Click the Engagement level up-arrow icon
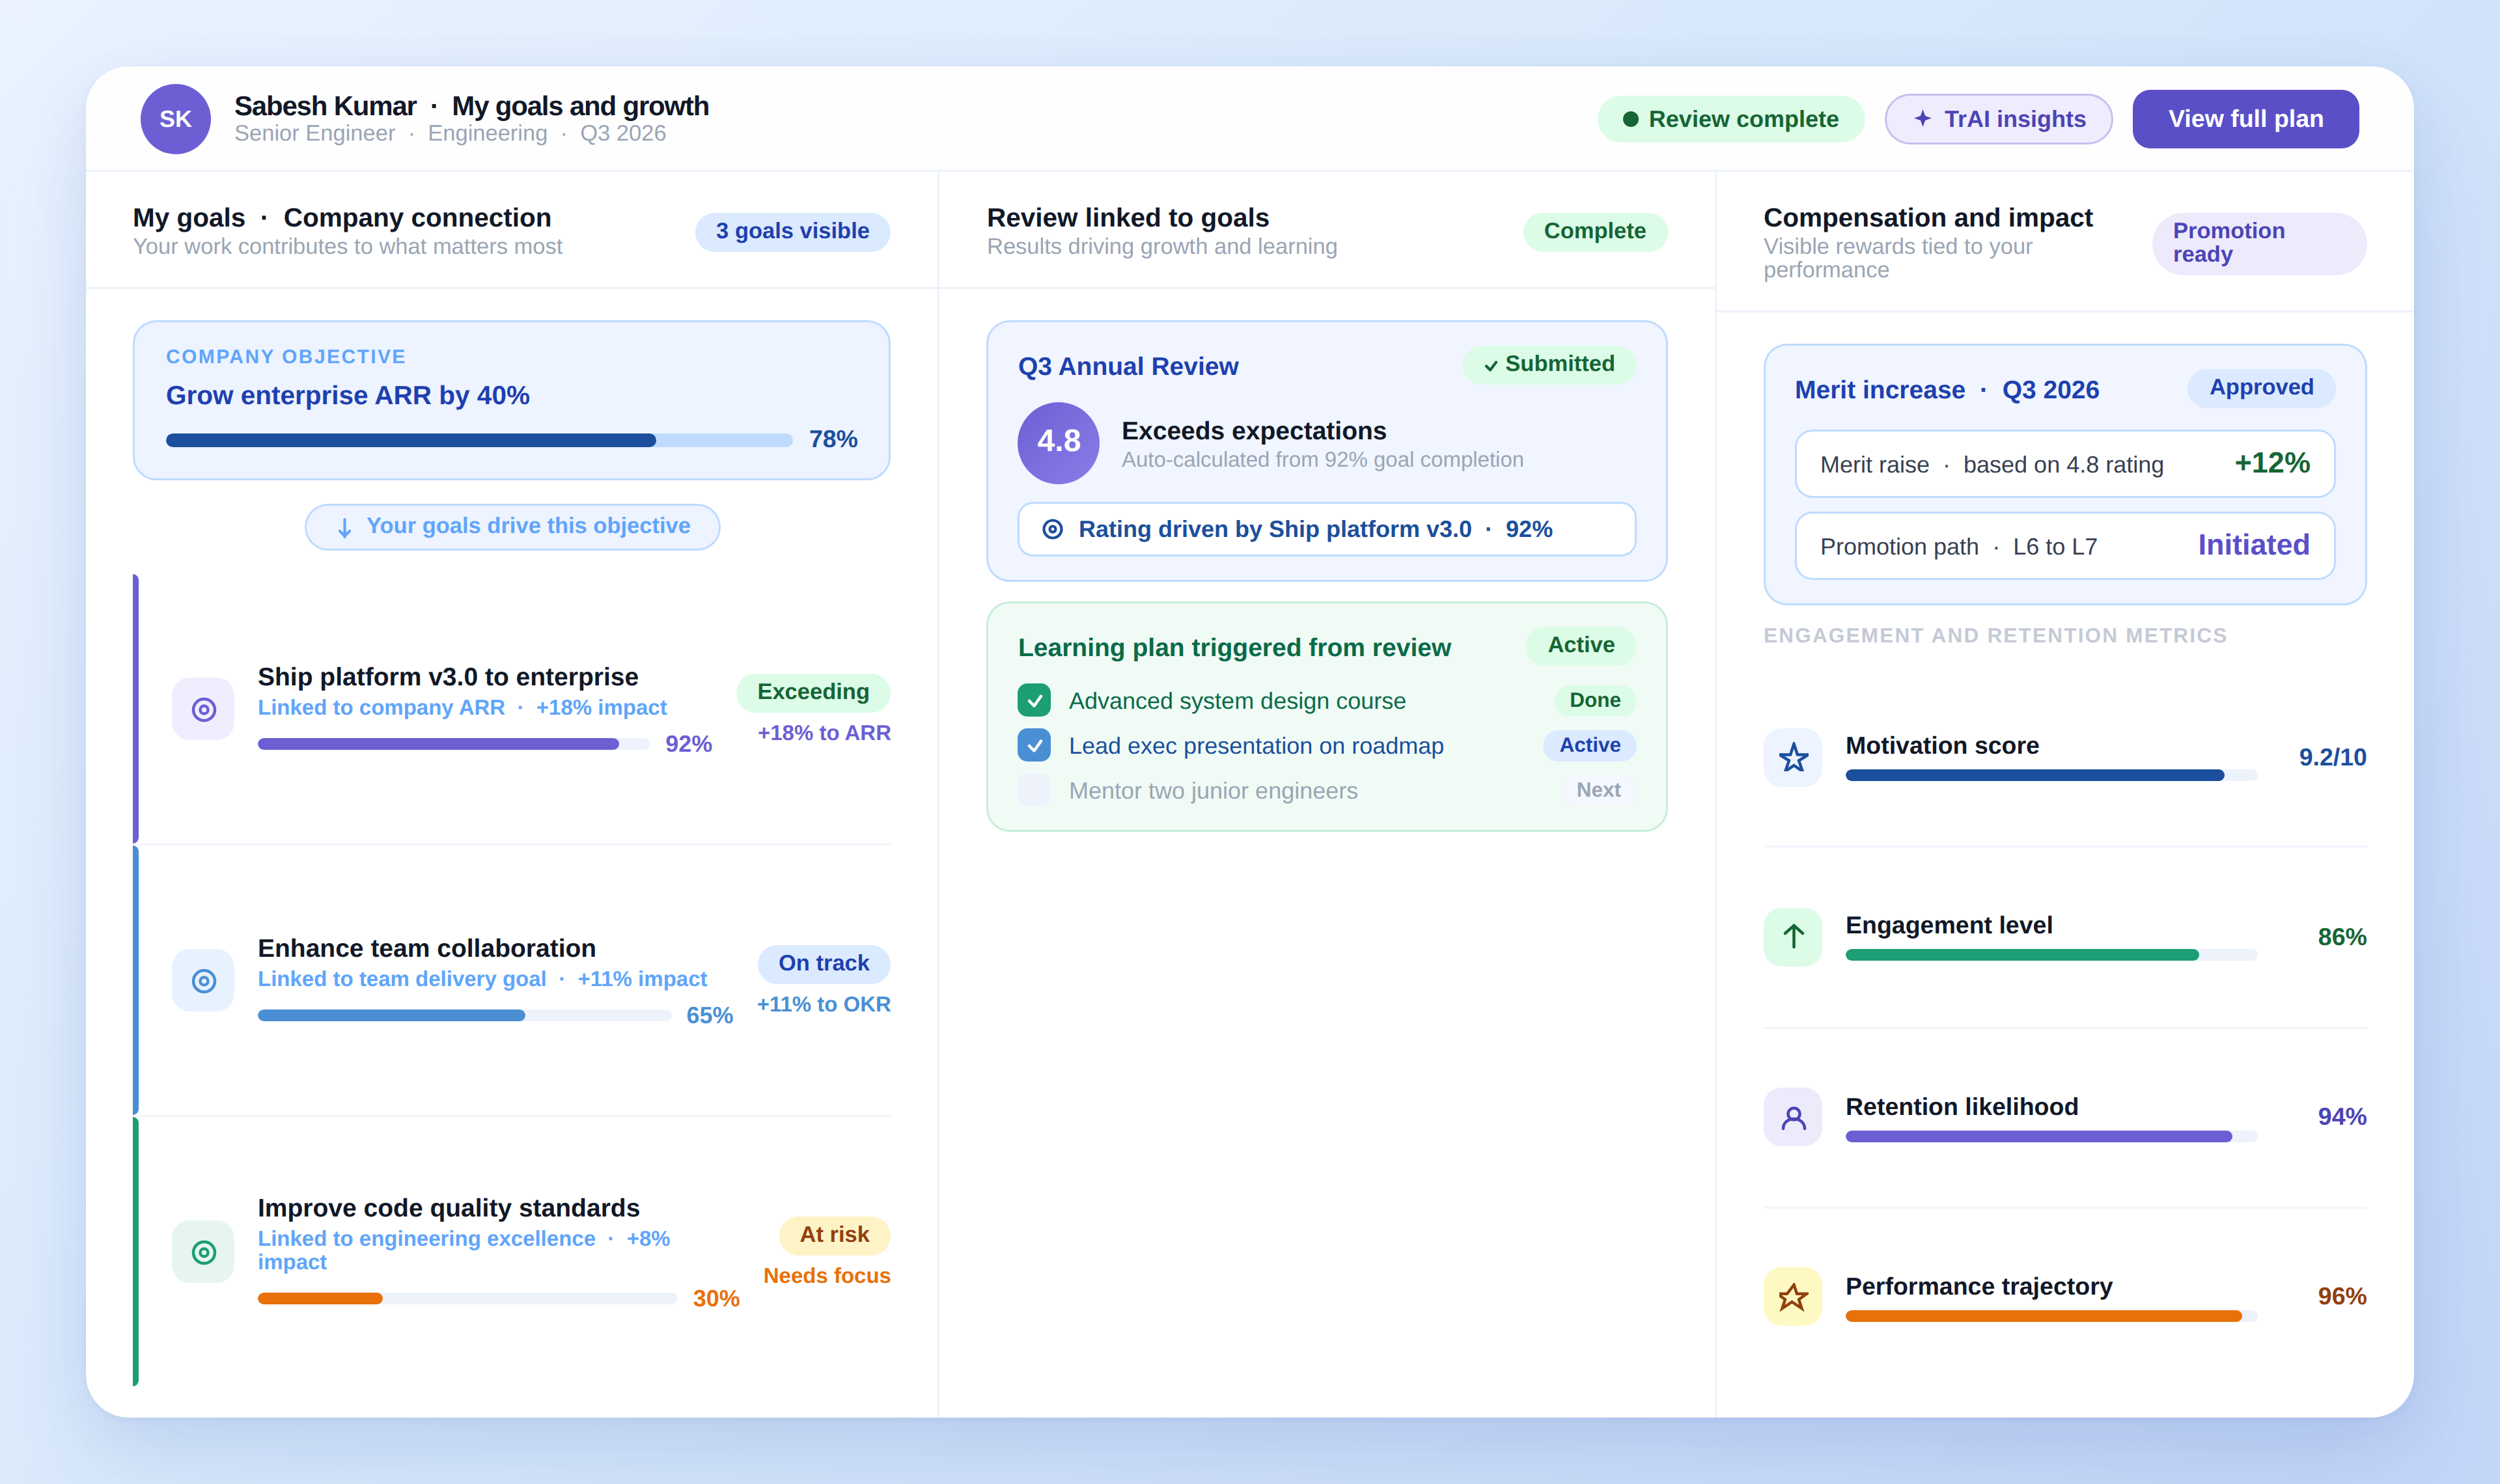The height and width of the screenshot is (1484, 2500). (x=1792, y=936)
